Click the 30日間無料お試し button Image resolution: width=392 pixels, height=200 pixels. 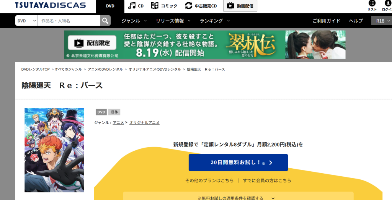[x=238, y=163]
